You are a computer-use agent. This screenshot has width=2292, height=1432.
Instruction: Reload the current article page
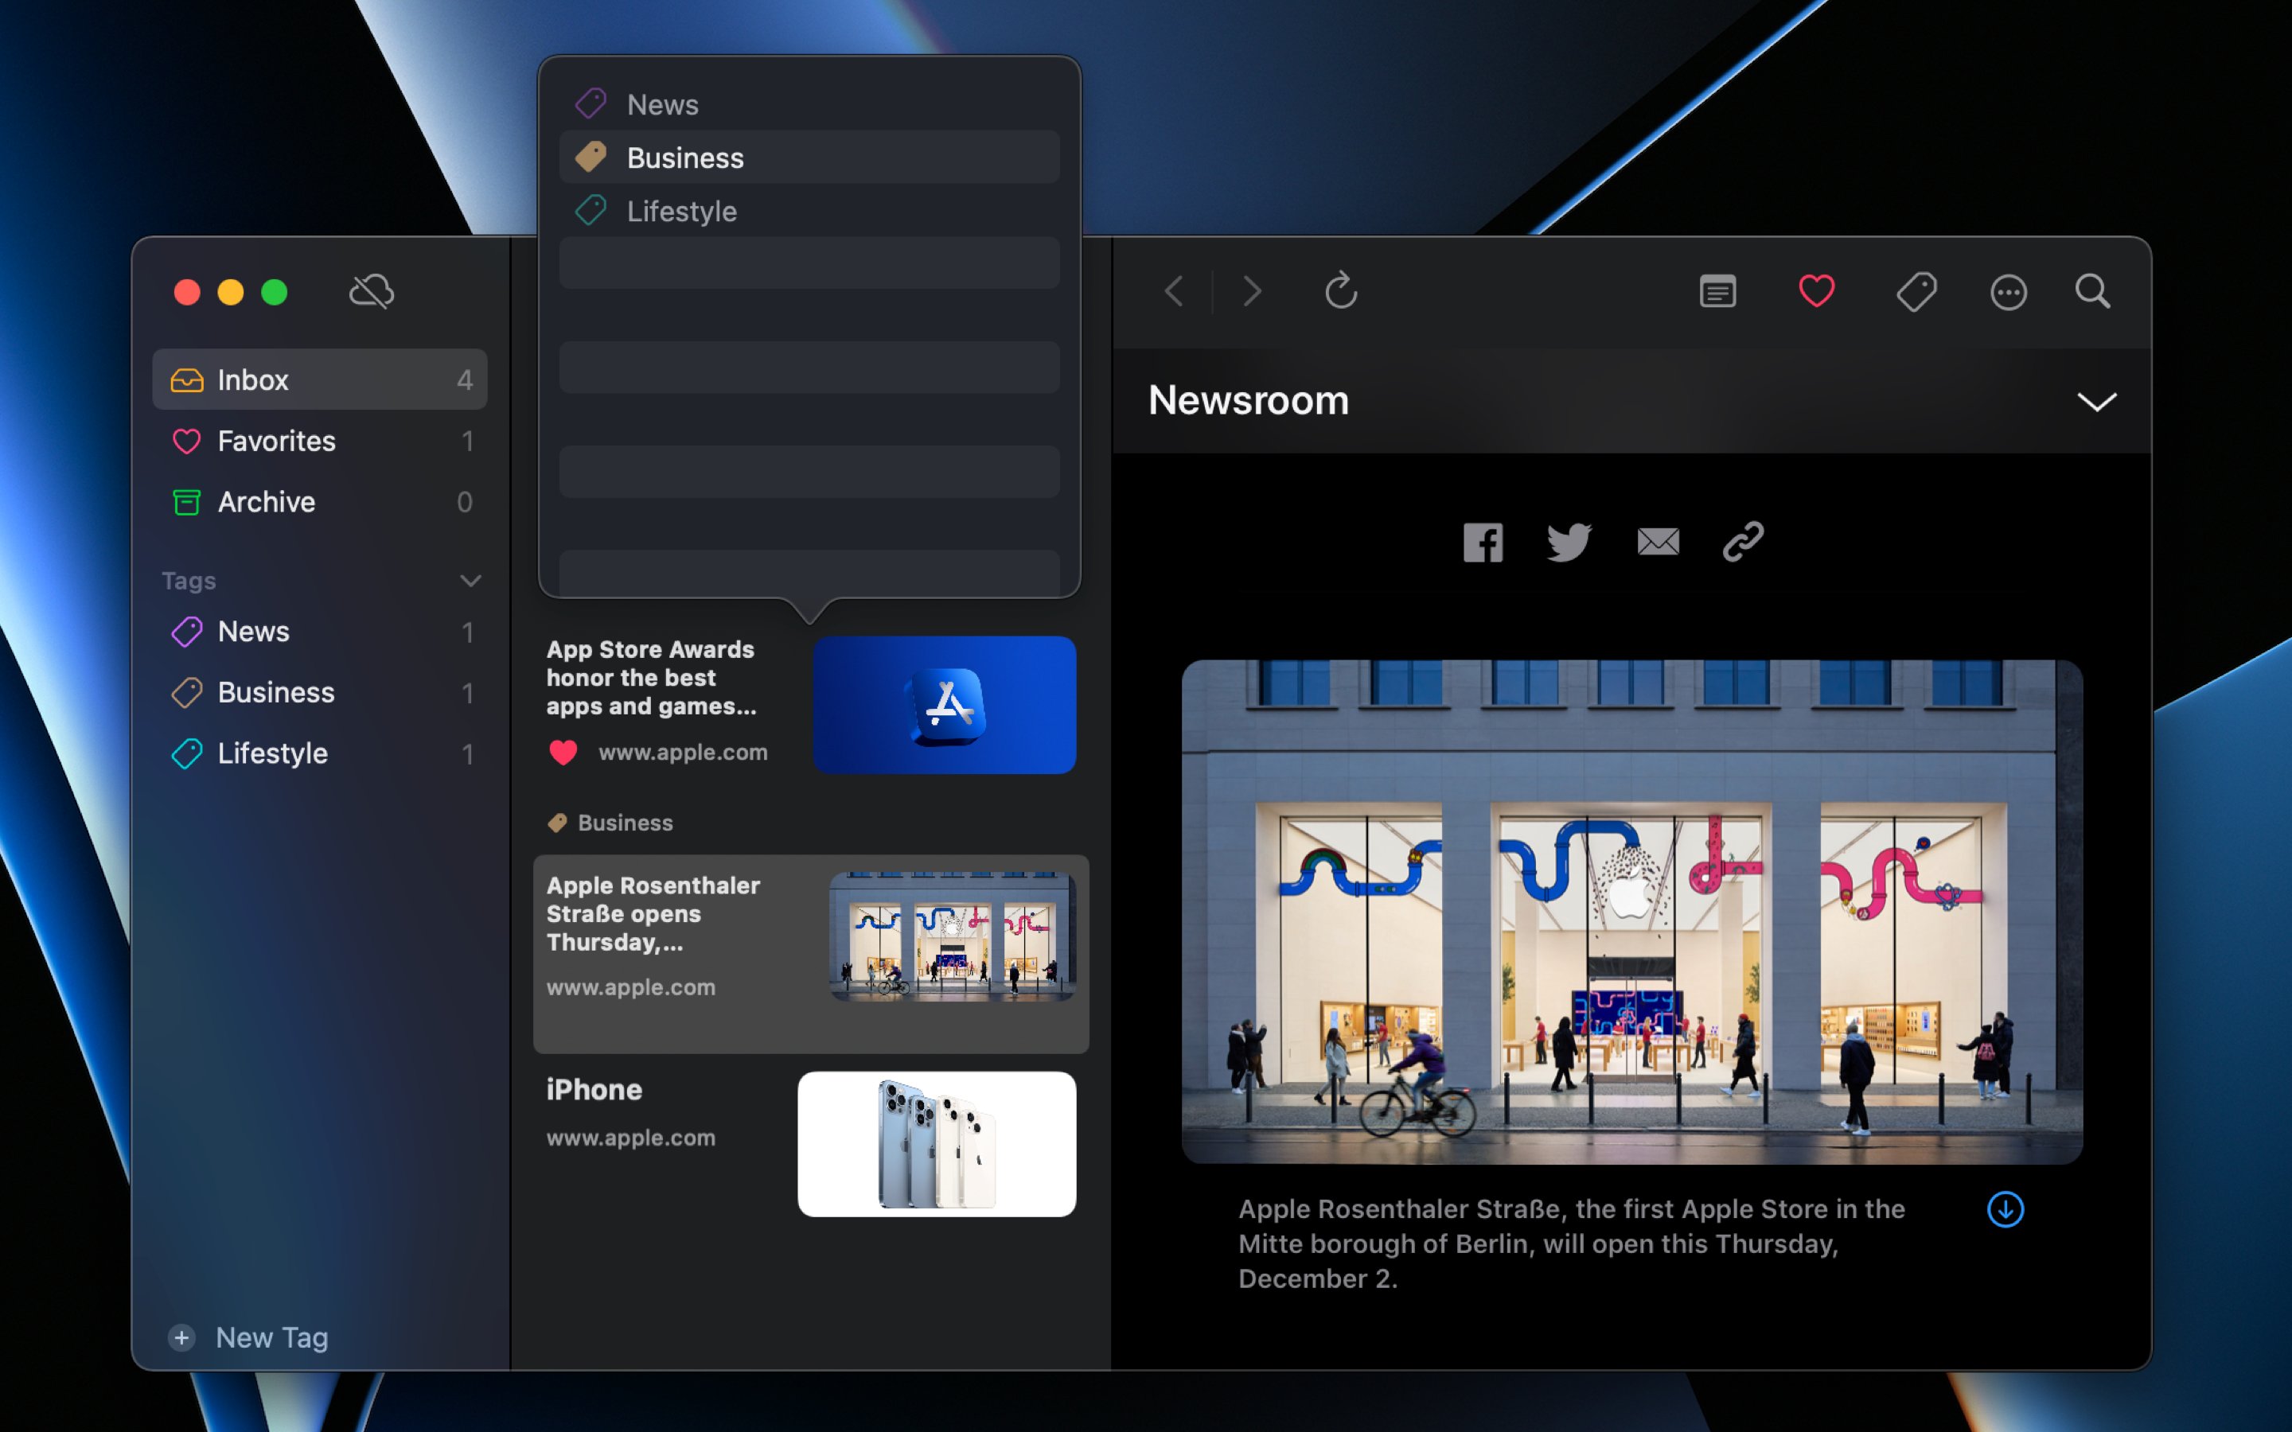(1340, 292)
